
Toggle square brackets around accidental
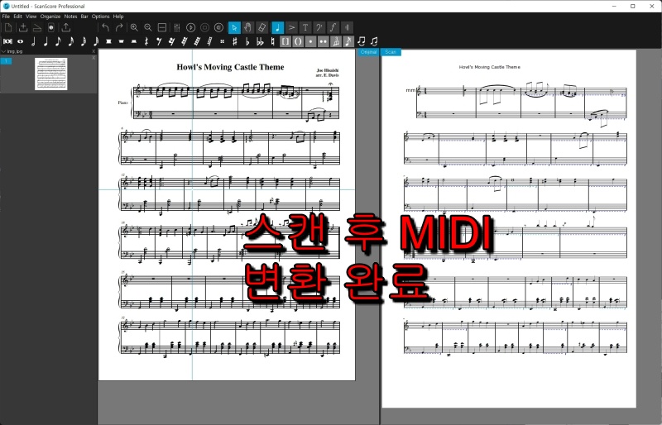coord(285,41)
